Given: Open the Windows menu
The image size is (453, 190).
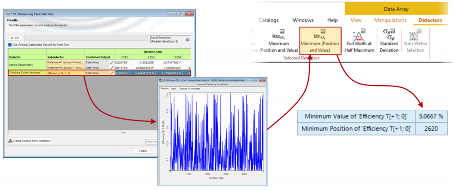Looking at the screenshot, I should (x=303, y=20).
